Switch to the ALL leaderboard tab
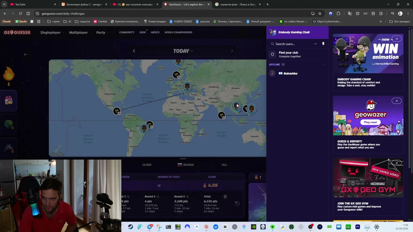This screenshot has width=413, height=232. 224,165
